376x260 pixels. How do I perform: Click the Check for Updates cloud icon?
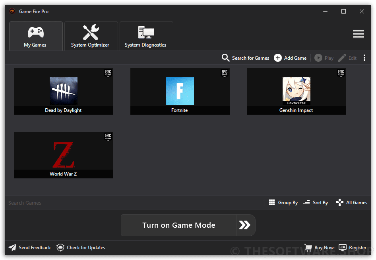[60, 248]
